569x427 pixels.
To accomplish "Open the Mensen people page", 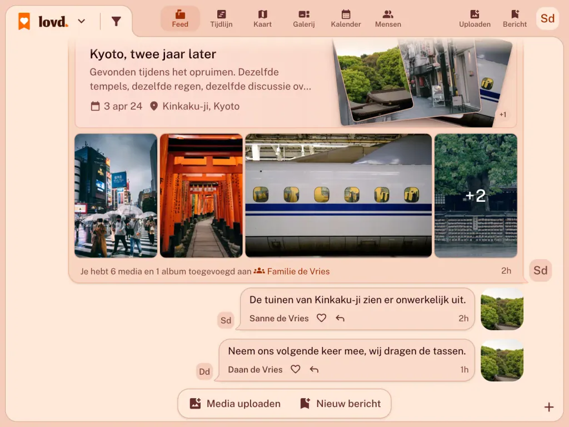I will [x=388, y=19].
